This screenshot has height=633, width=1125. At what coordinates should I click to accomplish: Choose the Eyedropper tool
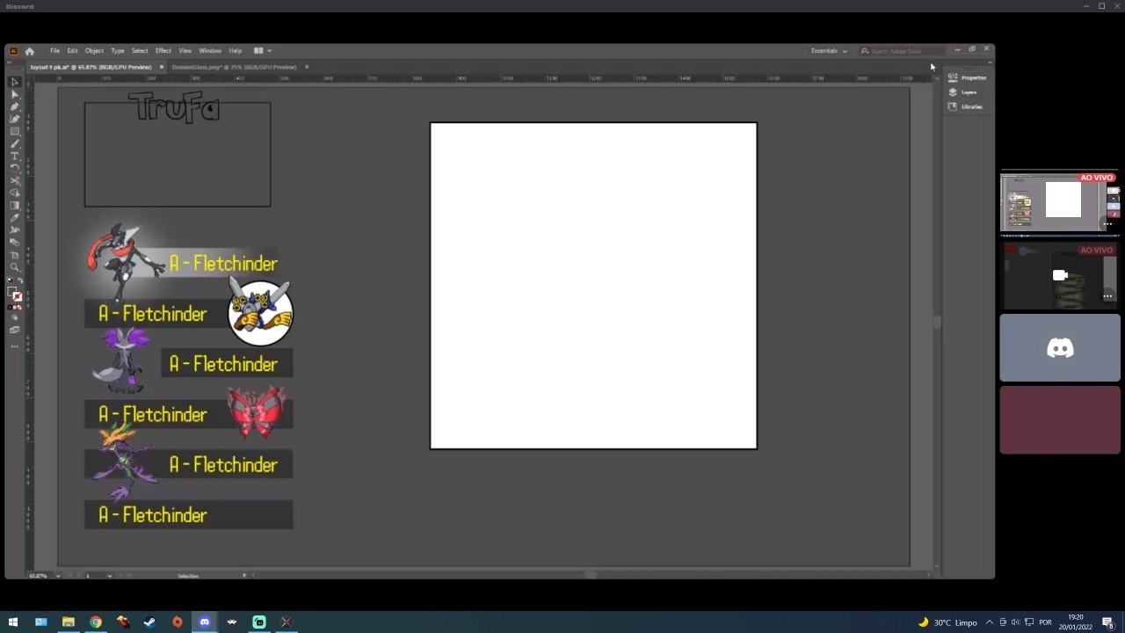coord(14,217)
